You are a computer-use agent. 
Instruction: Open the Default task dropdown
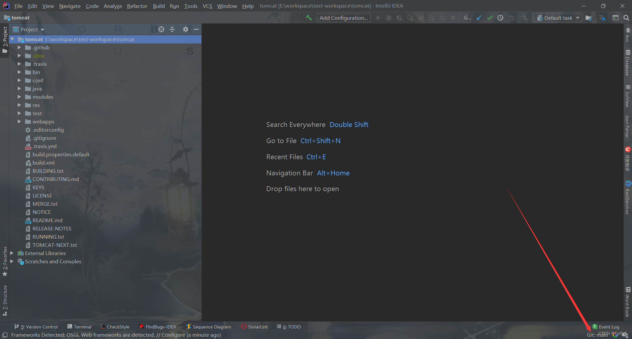click(x=558, y=18)
